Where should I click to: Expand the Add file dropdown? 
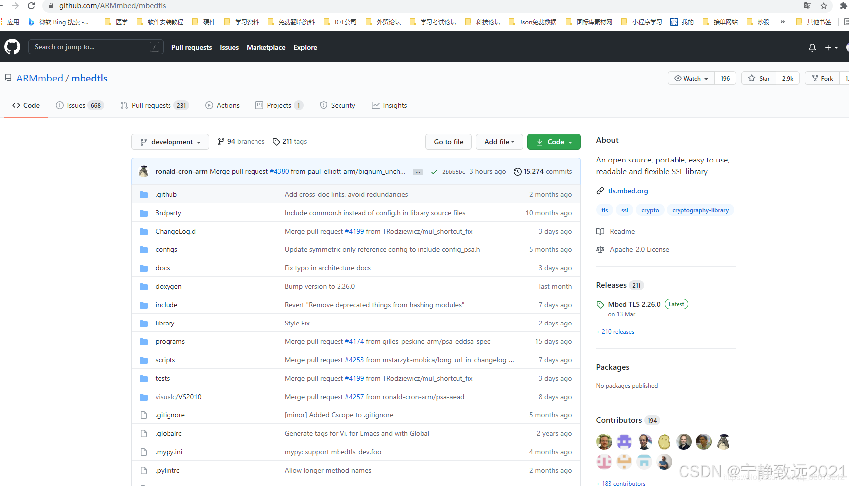pyautogui.click(x=500, y=142)
